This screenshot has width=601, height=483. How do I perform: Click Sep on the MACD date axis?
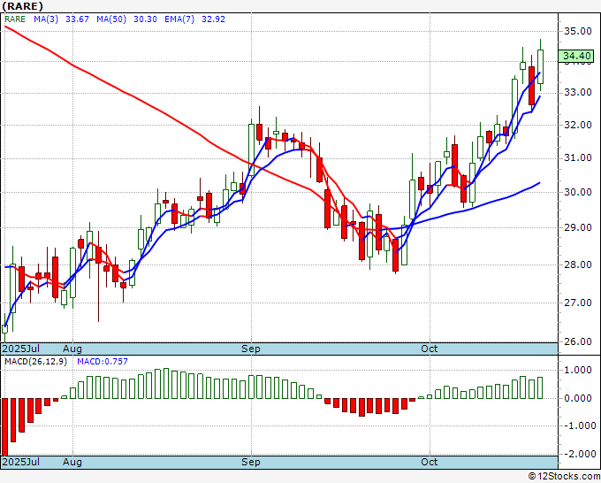tap(251, 462)
